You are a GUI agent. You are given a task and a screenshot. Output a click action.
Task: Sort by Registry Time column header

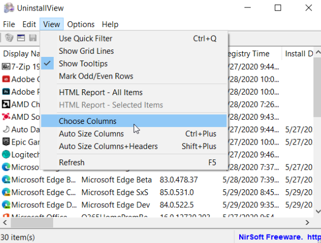click(x=255, y=54)
